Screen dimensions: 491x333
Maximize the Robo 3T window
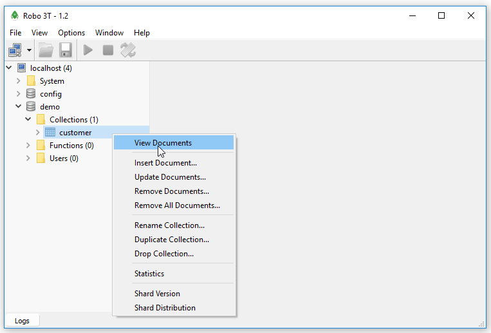tap(441, 15)
